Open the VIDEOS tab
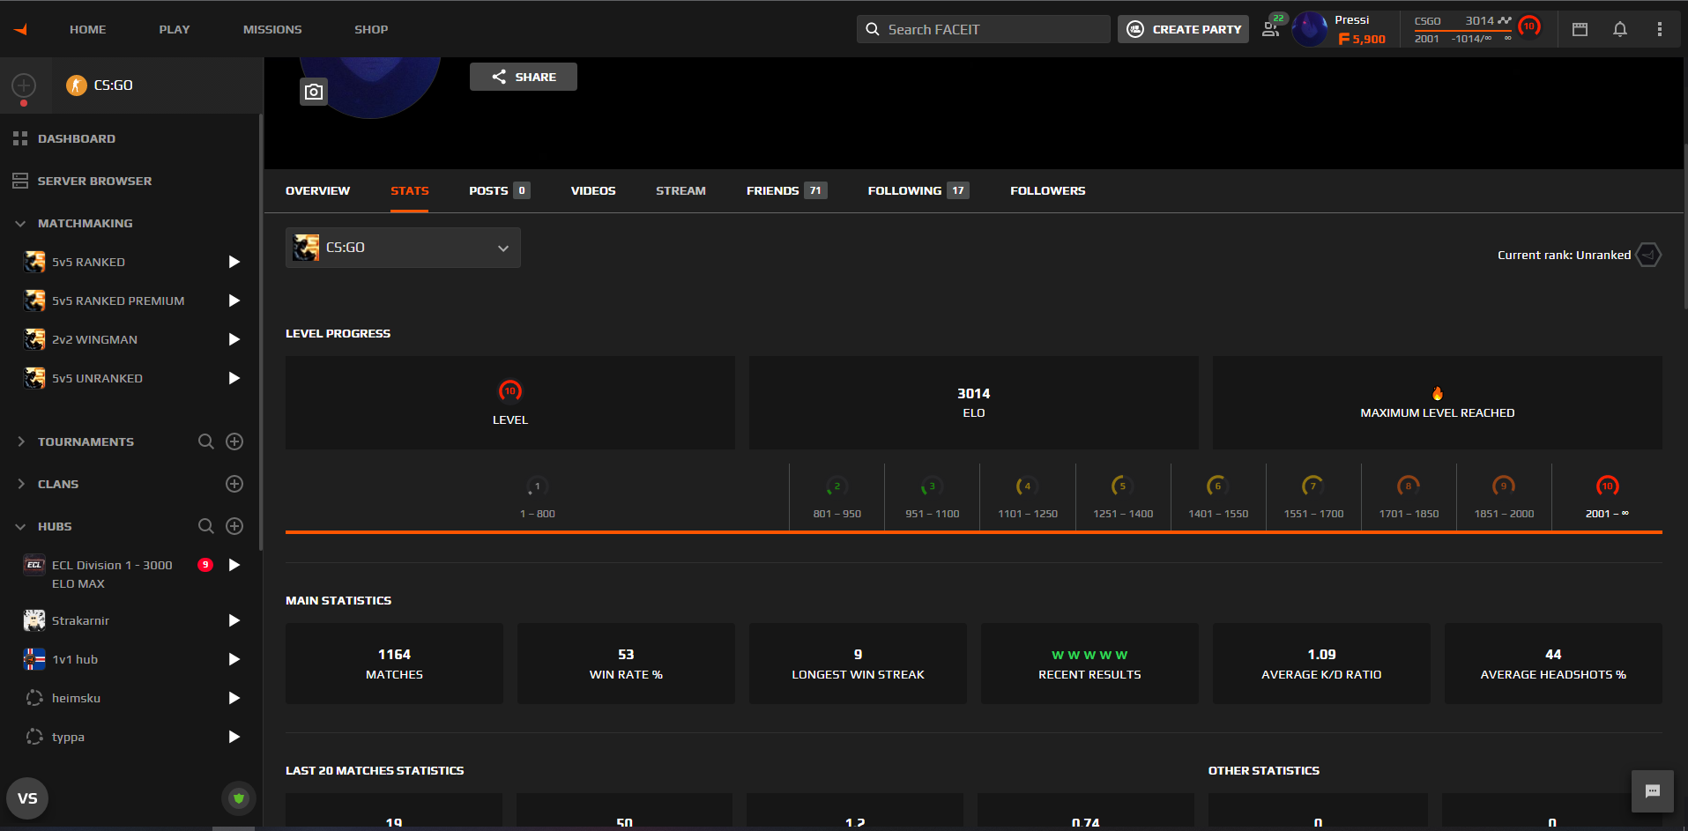The image size is (1688, 831). coord(593,190)
